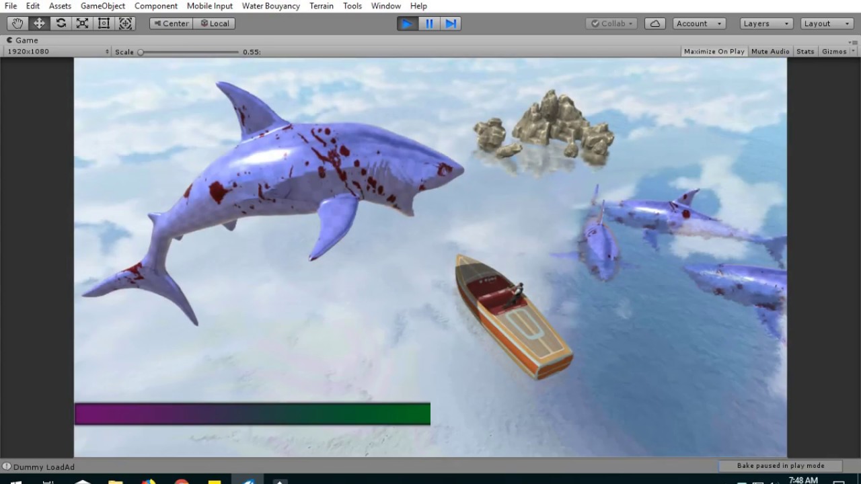Image resolution: width=861 pixels, height=484 pixels.
Task: Select the Move tool
Action: (39, 23)
